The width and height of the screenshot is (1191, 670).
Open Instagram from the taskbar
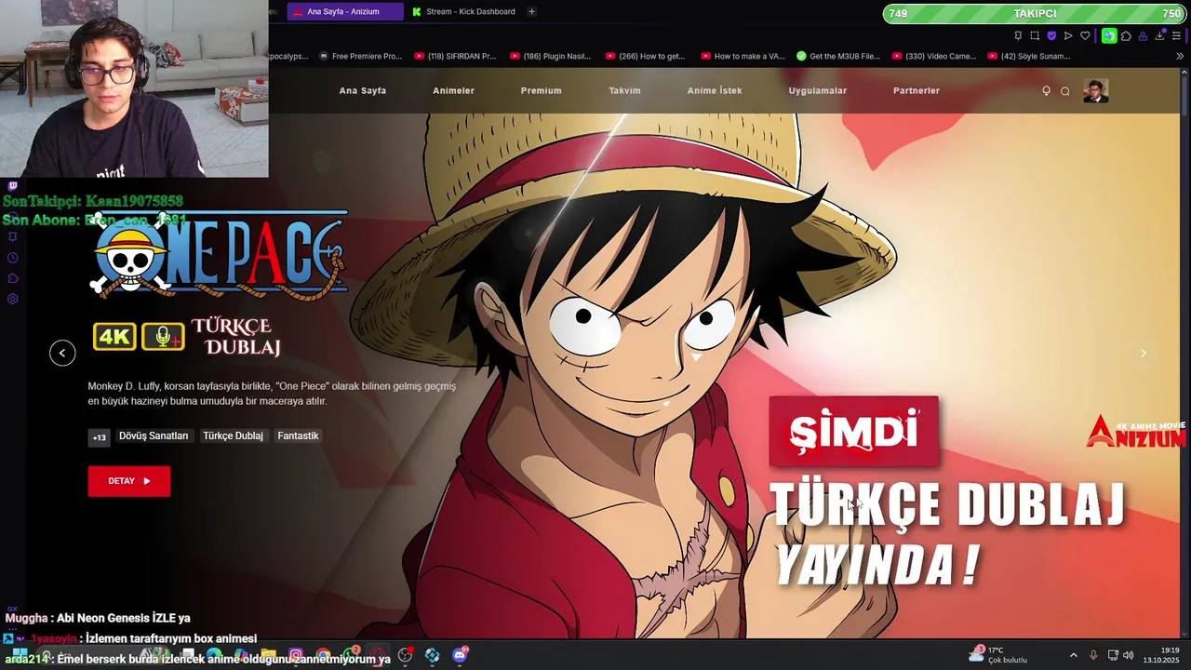[x=296, y=655]
